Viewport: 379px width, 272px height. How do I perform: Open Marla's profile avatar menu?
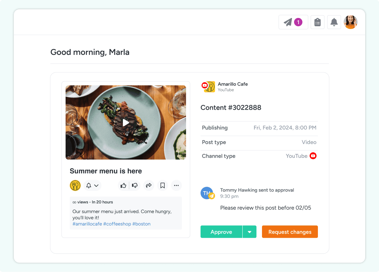point(350,22)
